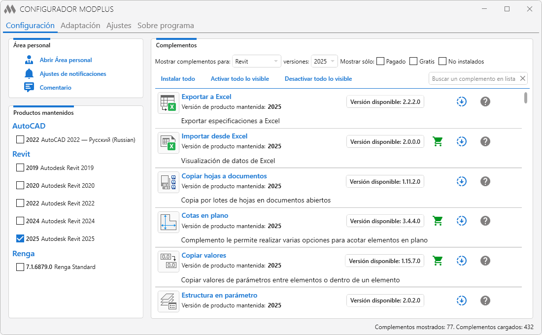
Task: Open the Sobre programa tab
Action: (x=166, y=26)
